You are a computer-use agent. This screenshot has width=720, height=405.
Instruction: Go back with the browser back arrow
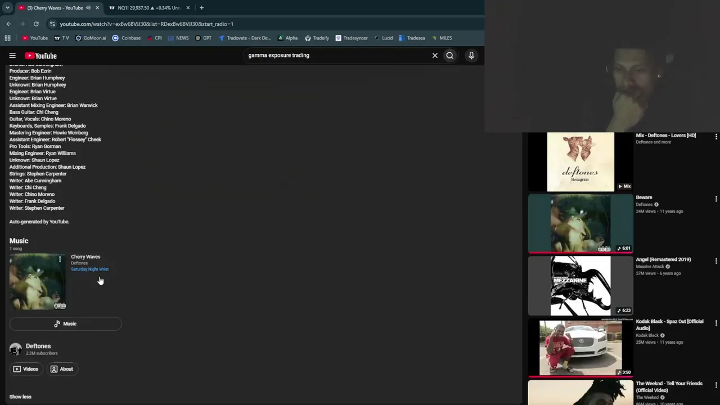(9, 24)
